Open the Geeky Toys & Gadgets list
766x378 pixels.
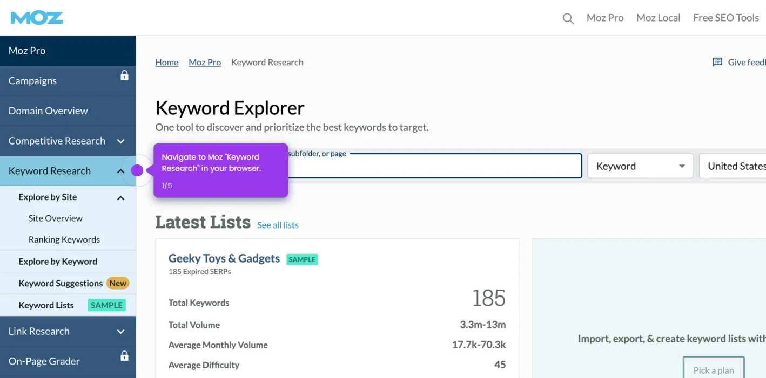[224, 258]
